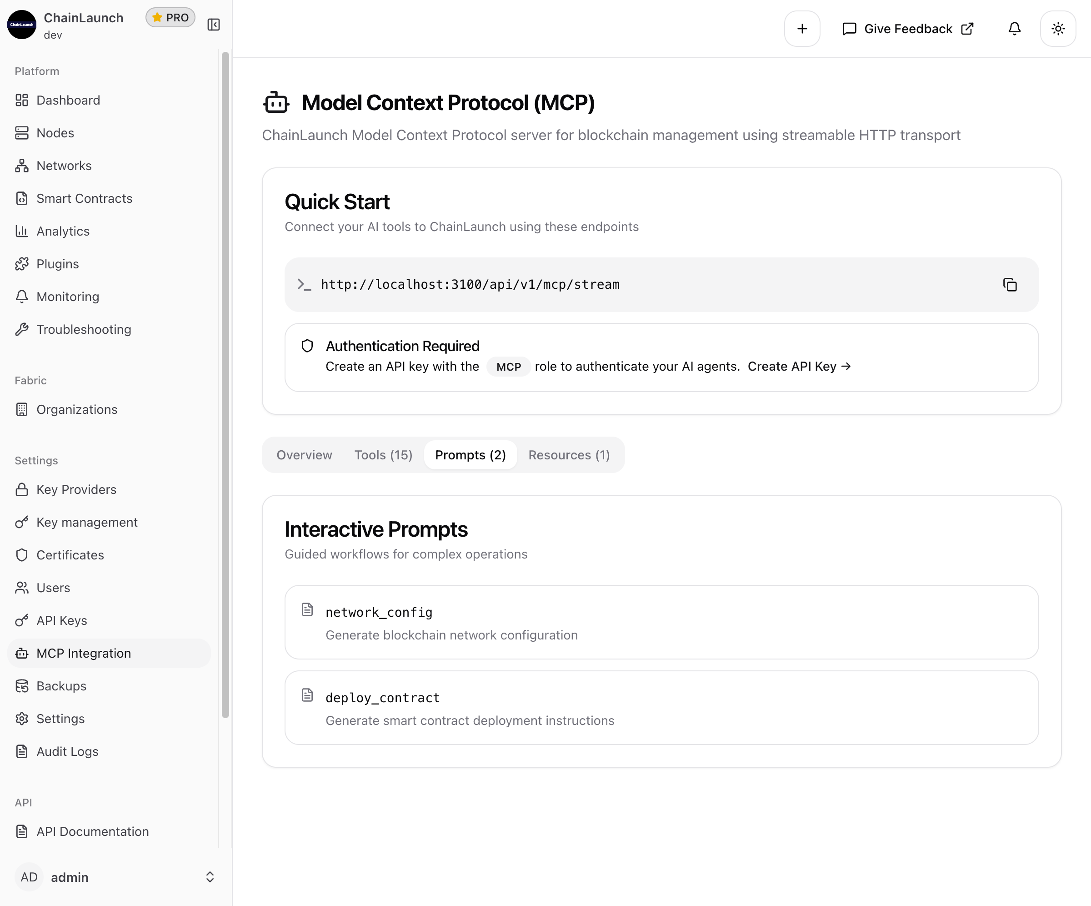The image size is (1091, 906).
Task: Open the Settings label
Action: (60, 719)
